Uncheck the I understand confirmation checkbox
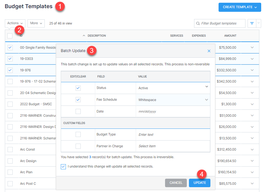The width and height of the screenshot is (263, 192). [63, 167]
